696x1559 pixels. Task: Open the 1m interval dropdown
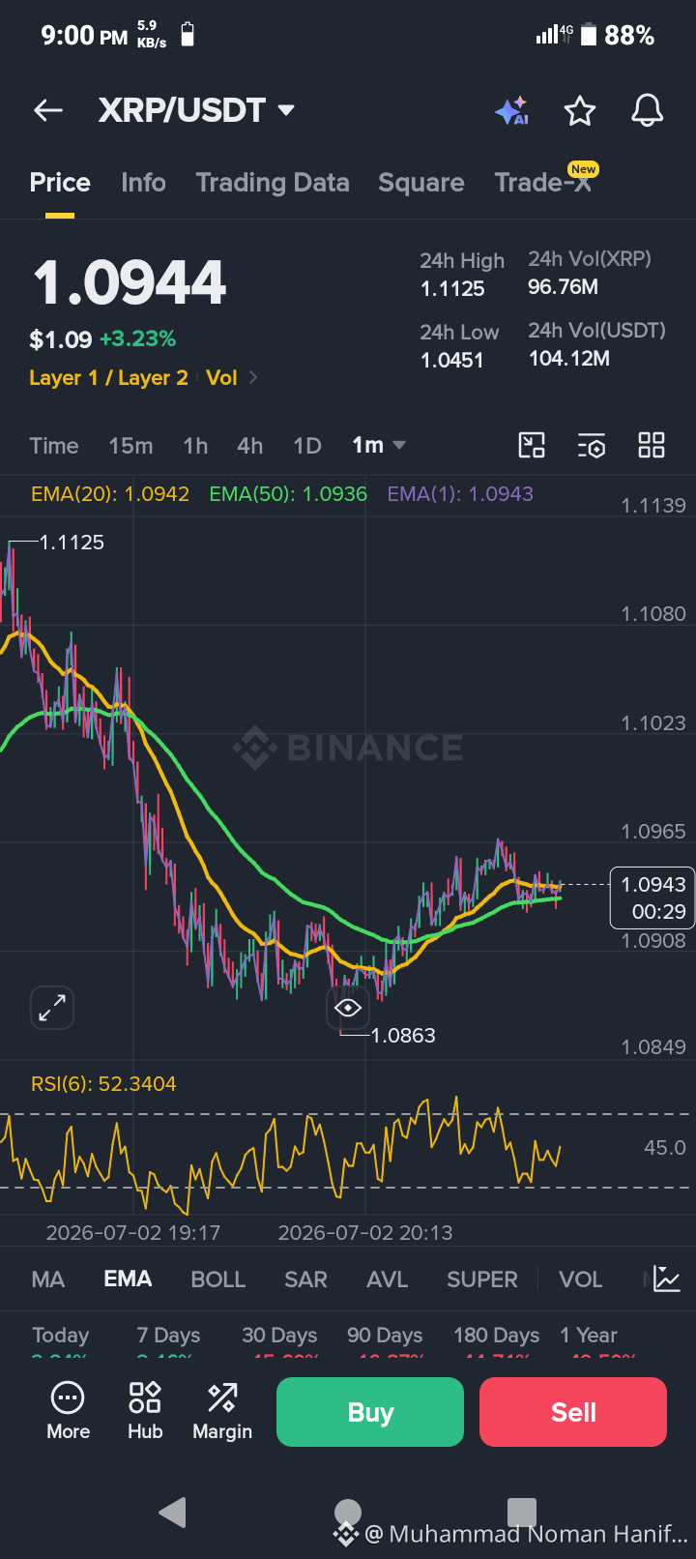[x=378, y=445]
